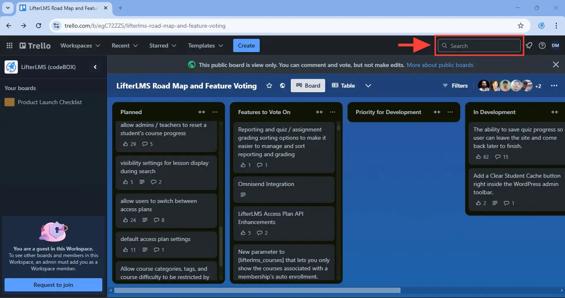Click first board member avatar
Screen dimensions: 565x298
click(484, 86)
